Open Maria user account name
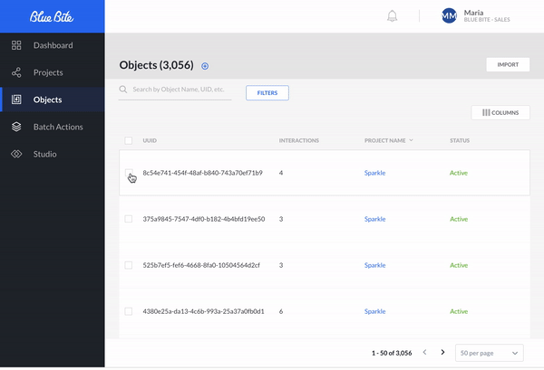The image size is (544, 370). 473,13
